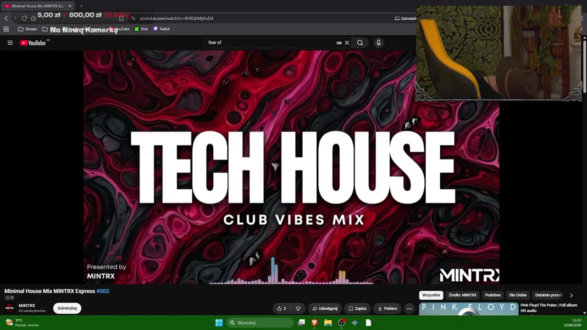Select the Ostatnio przesłane filter chip

click(548, 295)
